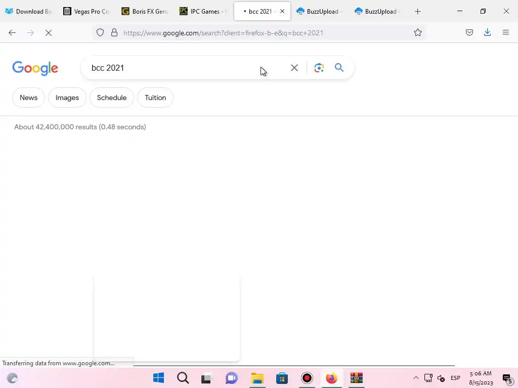Open Microsoft Store from taskbar
Screen dimensions: 518x388
[x=282, y=378]
